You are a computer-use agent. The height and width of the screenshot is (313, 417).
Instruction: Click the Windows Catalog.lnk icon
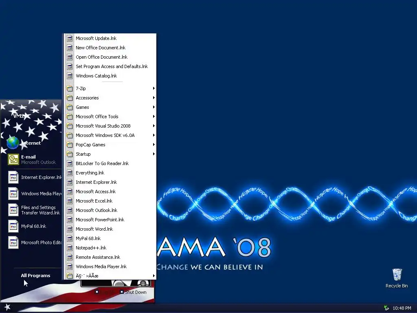tap(70, 76)
